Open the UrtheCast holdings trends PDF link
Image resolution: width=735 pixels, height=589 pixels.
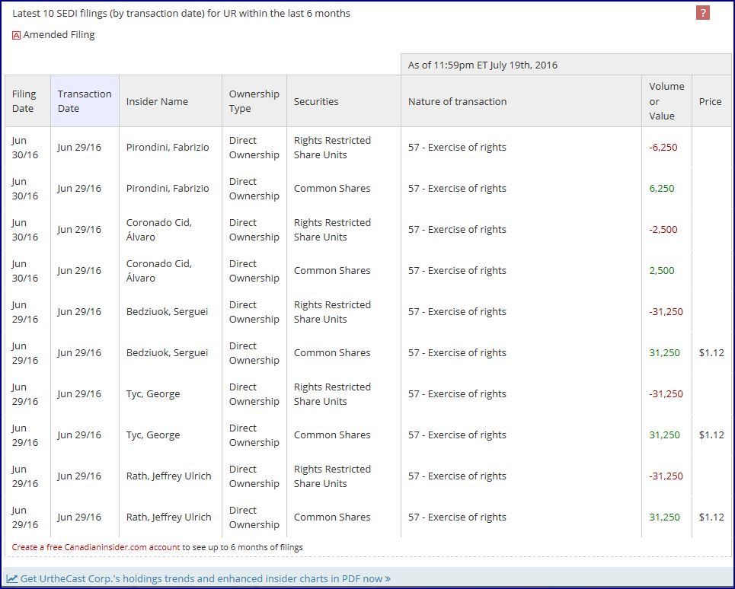click(205, 578)
